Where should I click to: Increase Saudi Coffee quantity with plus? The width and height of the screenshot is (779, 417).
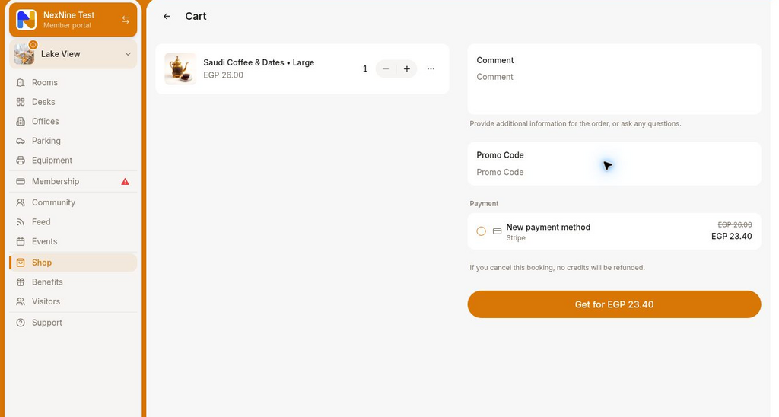(x=407, y=69)
